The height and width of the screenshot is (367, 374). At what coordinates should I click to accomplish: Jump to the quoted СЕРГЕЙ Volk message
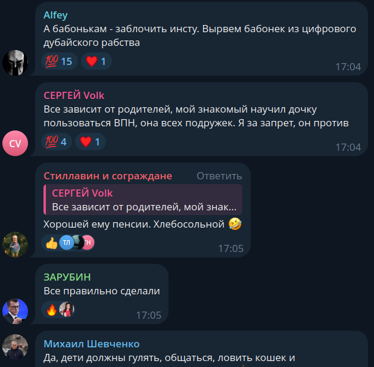coord(143,200)
